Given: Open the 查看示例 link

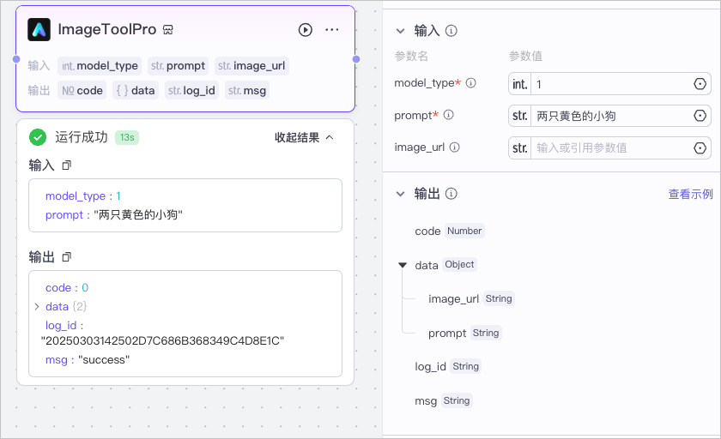Looking at the screenshot, I should pyautogui.click(x=690, y=195).
